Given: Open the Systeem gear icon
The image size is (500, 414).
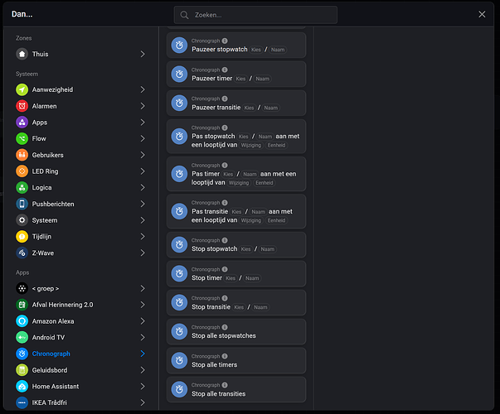Looking at the screenshot, I should click(x=22, y=220).
